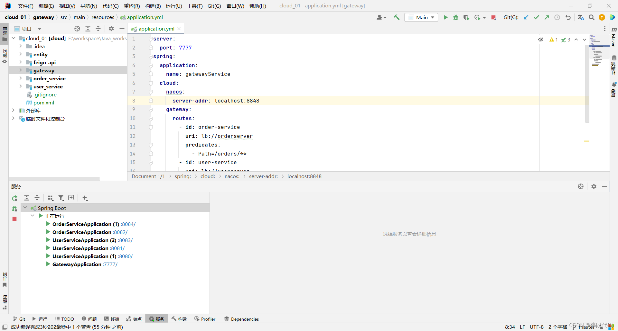This screenshot has width=618, height=331.
Task: Click localhost:8848 in the breadcrumb bar
Action: 304,176
